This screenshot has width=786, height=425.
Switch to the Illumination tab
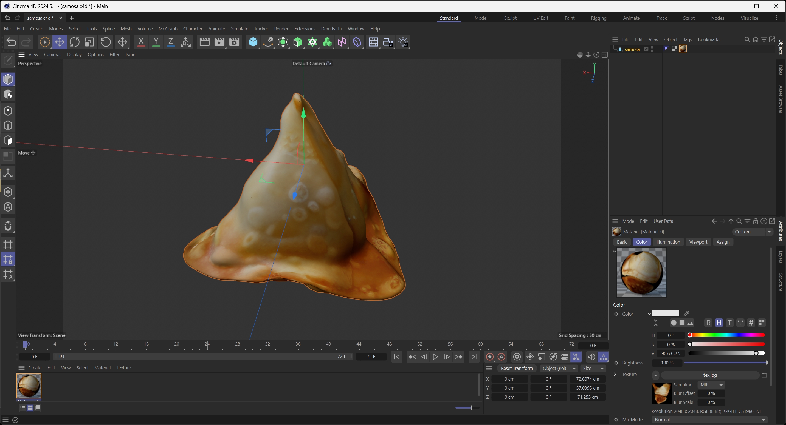click(x=668, y=242)
